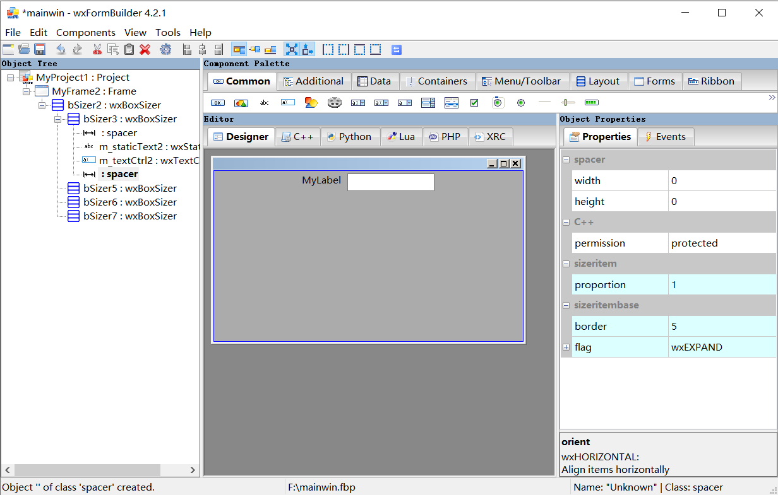The height and width of the screenshot is (495, 778).
Task: Select the wxGauge component tool
Action: tap(591, 102)
